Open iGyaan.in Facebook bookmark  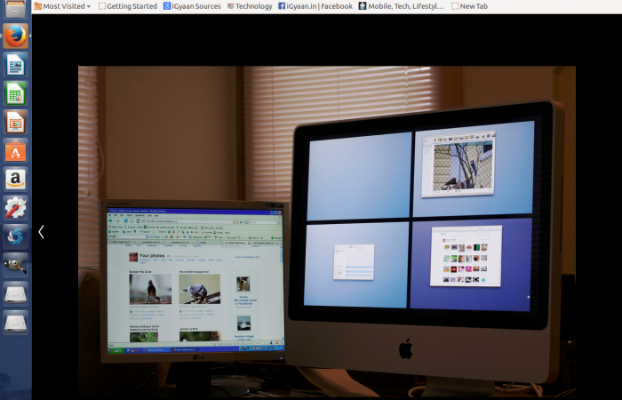(x=315, y=6)
